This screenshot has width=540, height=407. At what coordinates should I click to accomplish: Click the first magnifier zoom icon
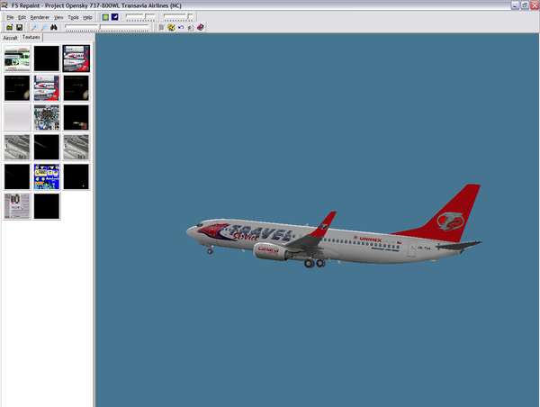[x=34, y=27]
